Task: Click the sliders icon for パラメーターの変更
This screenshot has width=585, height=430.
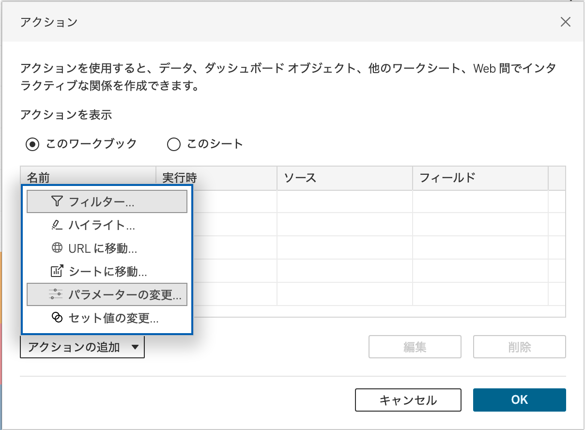Action: coord(56,294)
